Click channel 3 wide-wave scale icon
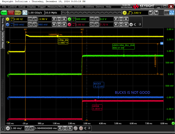Screen dimensions: 175x134 point(34,25)
